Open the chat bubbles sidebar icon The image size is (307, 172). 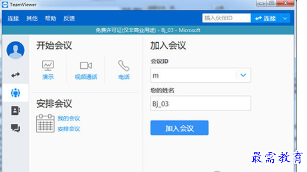tap(16, 128)
